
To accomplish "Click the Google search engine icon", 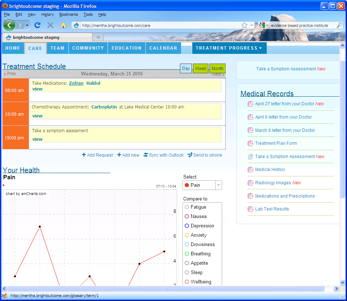I will tap(262, 25).
